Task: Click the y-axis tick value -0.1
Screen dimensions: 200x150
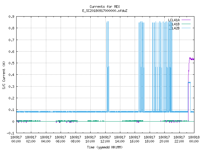Action: pos(10,133)
